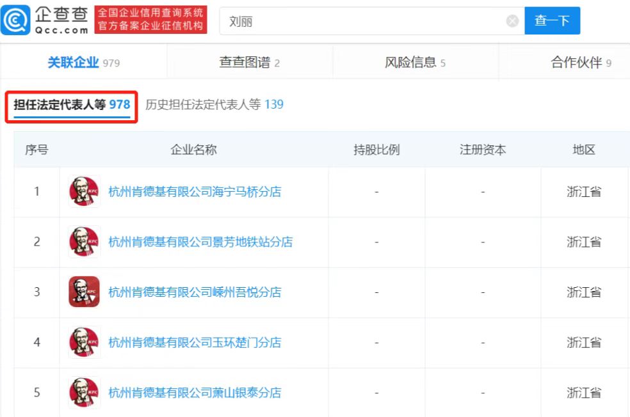The height and width of the screenshot is (417, 630).
Task: Focus the search box containing 刘丽
Action: click(x=371, y=21)
